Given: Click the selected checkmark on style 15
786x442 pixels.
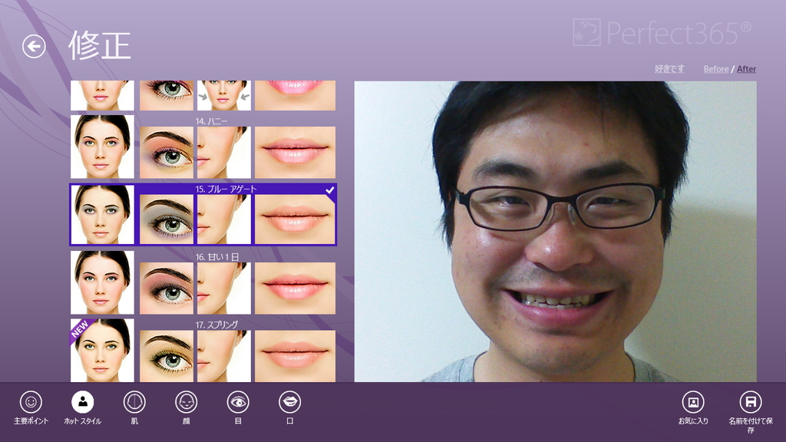Looking at the screenshot, I should point(330,190).
